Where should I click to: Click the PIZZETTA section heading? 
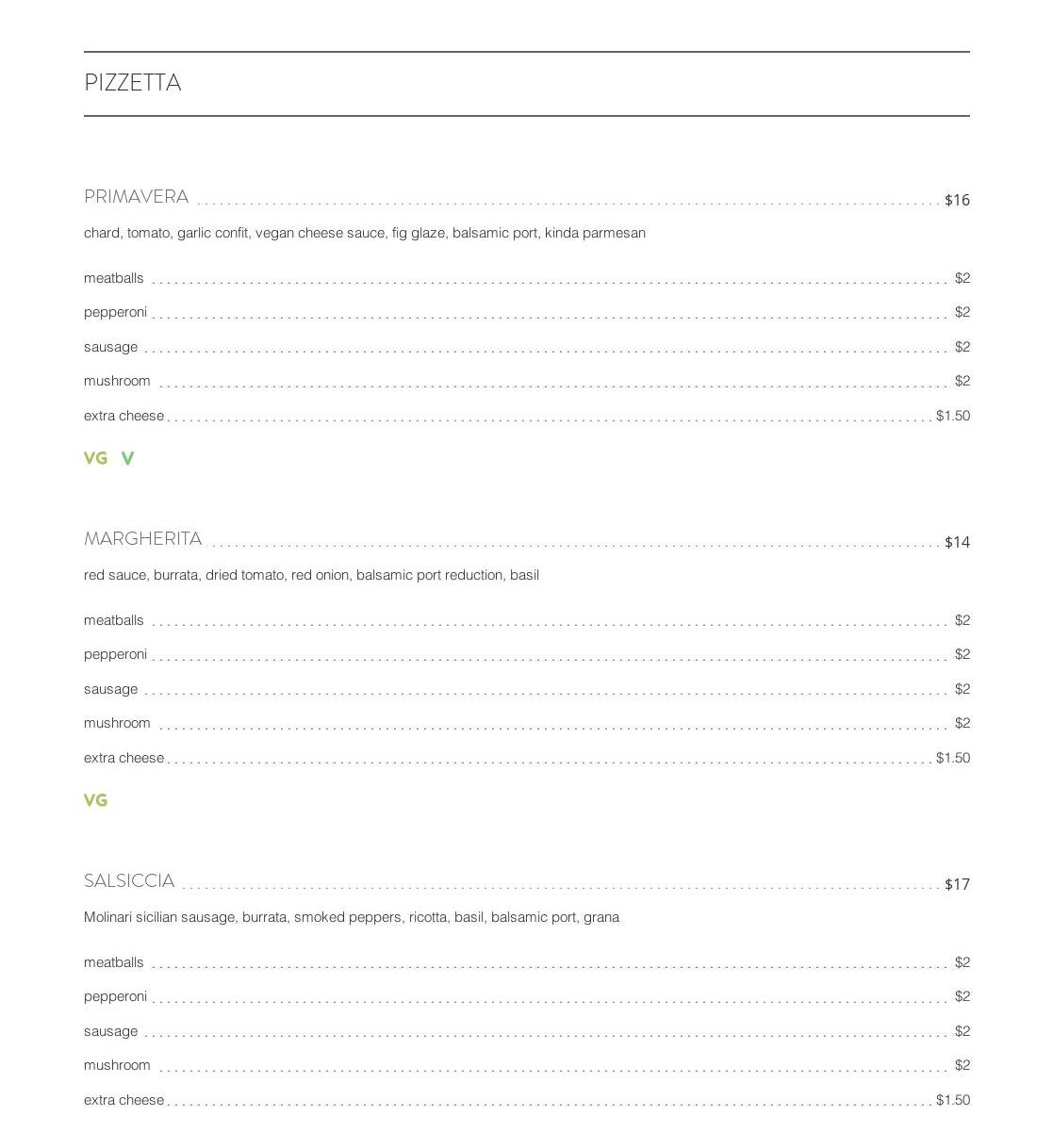coord(133,83)
